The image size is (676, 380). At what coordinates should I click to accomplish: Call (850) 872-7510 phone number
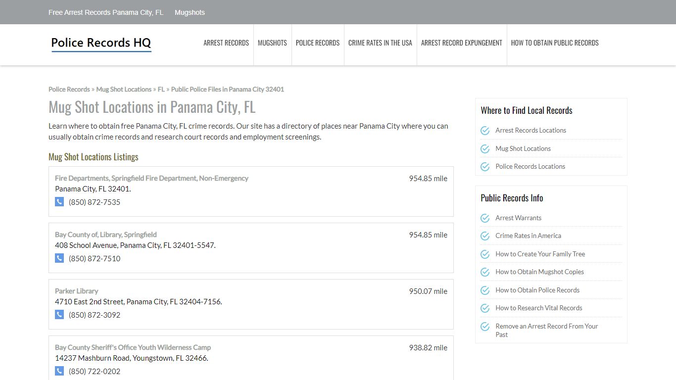pos(95,258)
